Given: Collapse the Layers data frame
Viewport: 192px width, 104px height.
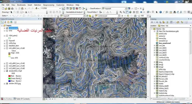Looking at the screenshot, I should [x=2, y=26].
